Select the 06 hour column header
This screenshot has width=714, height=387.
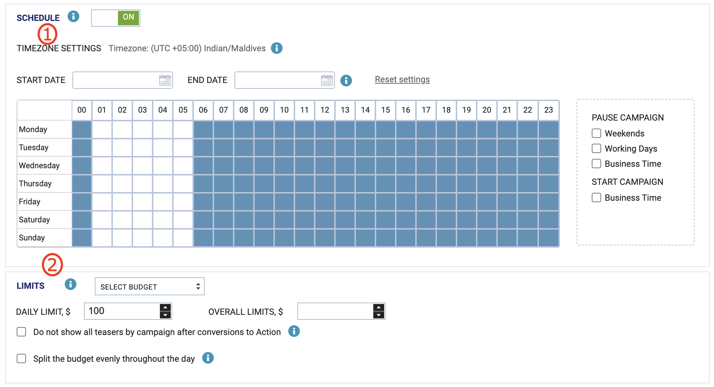(x=203, y=110)
